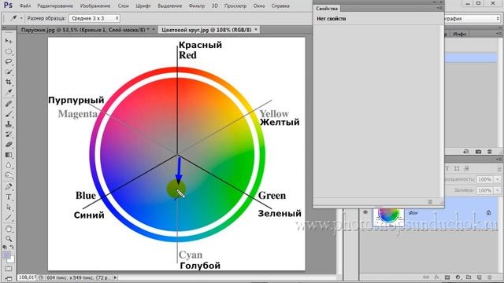Create a new layer icon
The height and width of the screenshot is (283, 504).
click(x=479, y=277)
